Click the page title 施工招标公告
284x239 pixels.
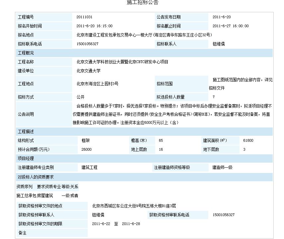[x=143, y=3]
